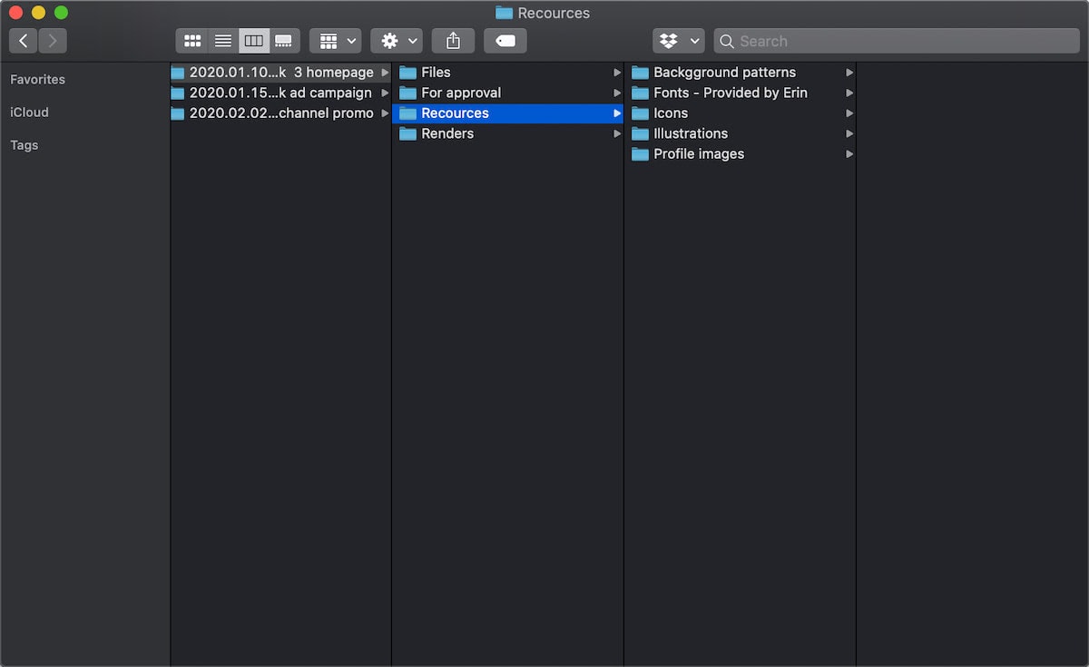The height and width of the screenshot is (667, 1089).
Task: Select the Renders folder
Action: tap(507, 133)
